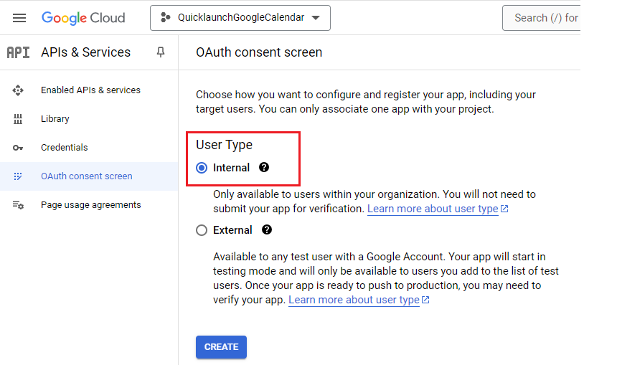This screenshot has width=617, height=365.
Task: Click the Library grid icon
Action: tap(18, 119)
